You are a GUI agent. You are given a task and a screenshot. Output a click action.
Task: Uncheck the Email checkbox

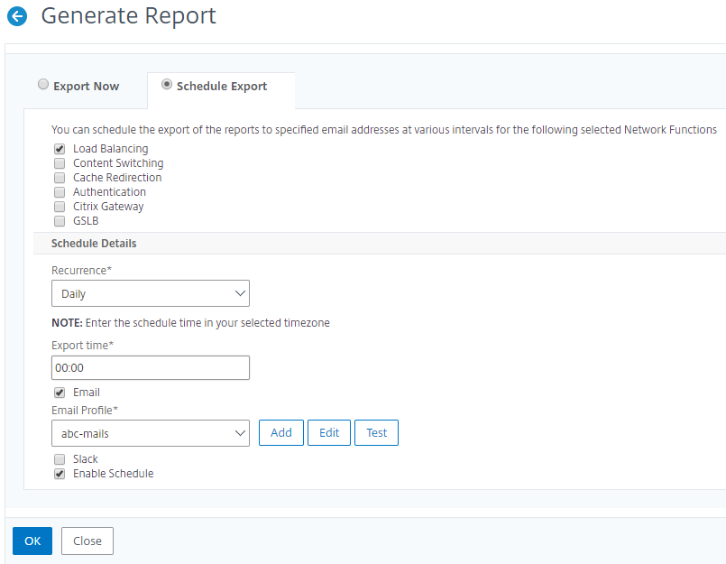point(60,393)
